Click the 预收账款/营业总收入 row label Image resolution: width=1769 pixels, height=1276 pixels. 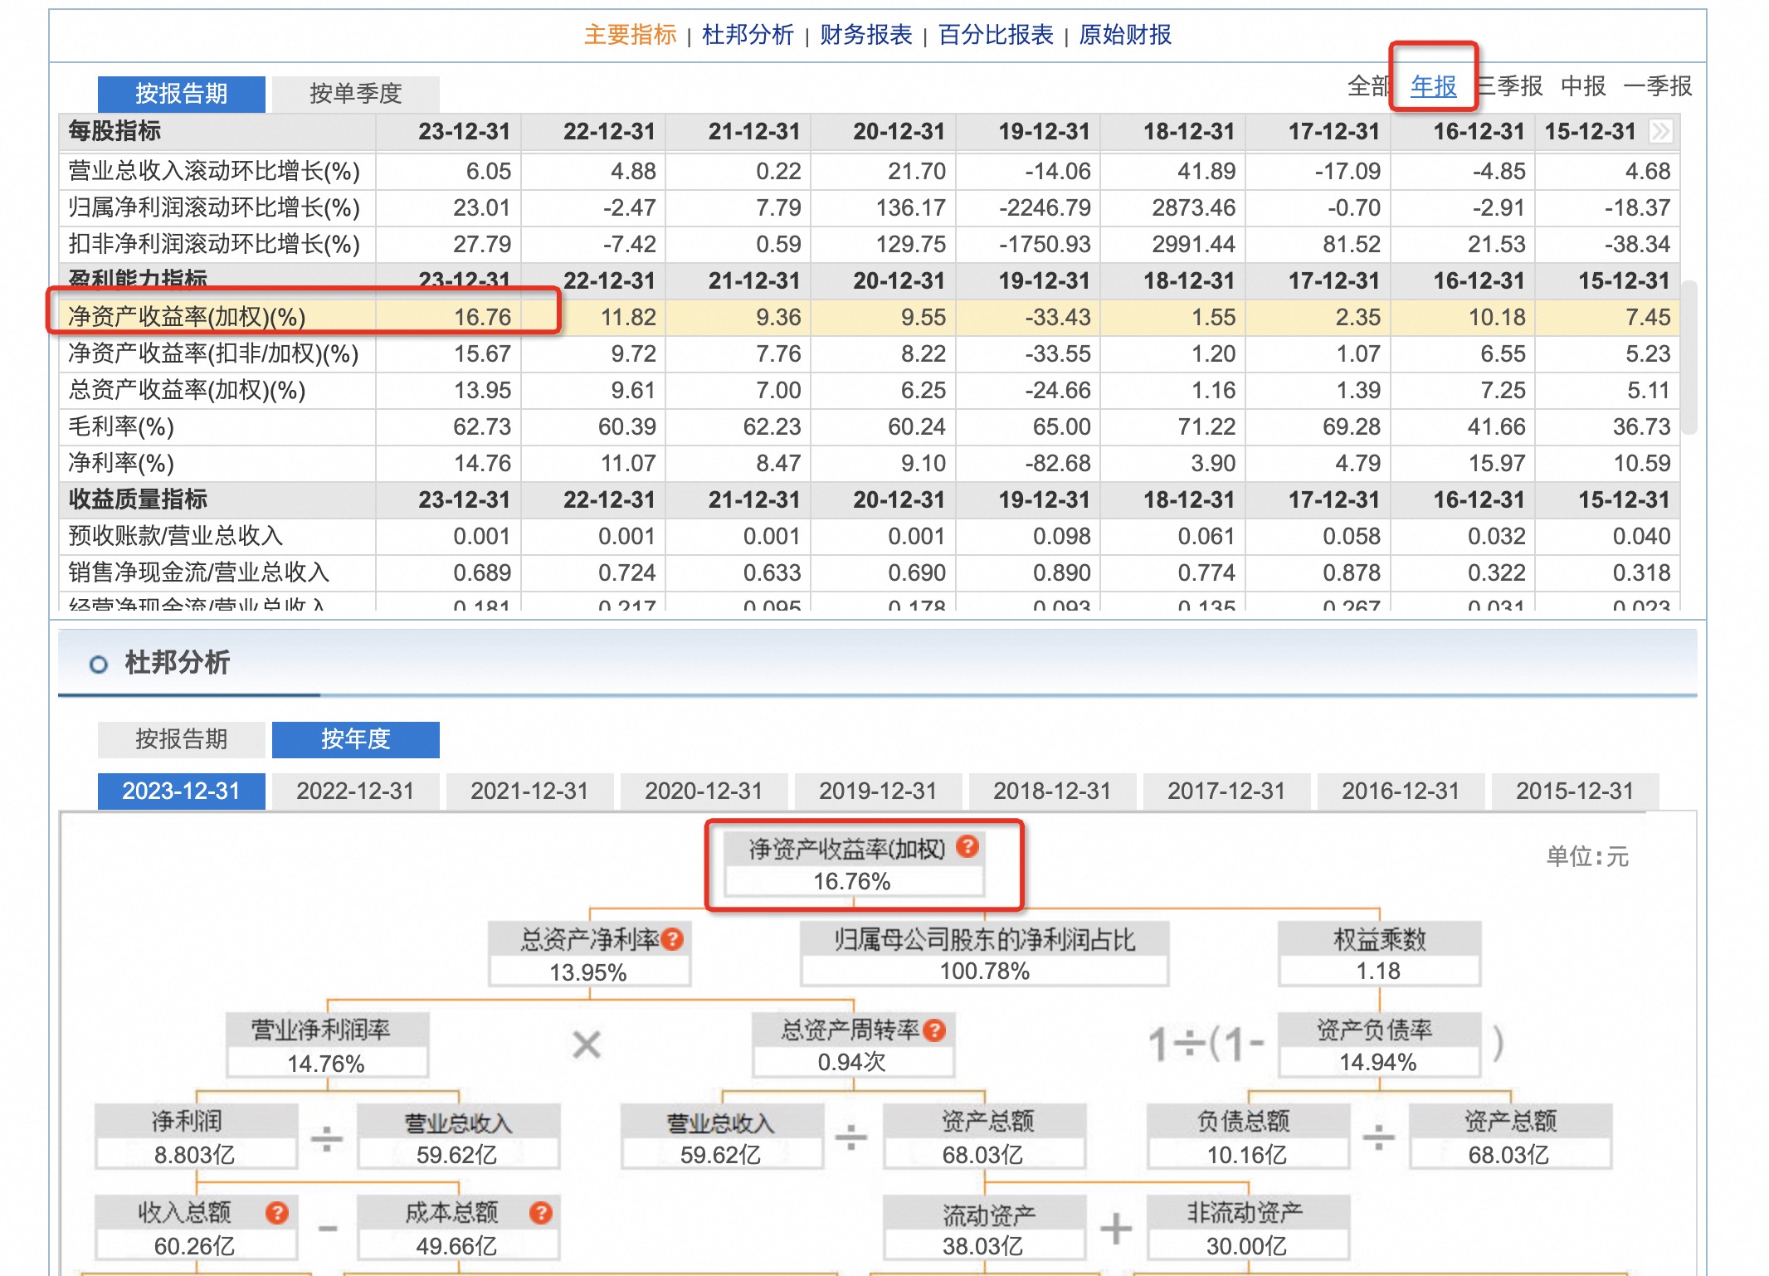pos(176,536)
